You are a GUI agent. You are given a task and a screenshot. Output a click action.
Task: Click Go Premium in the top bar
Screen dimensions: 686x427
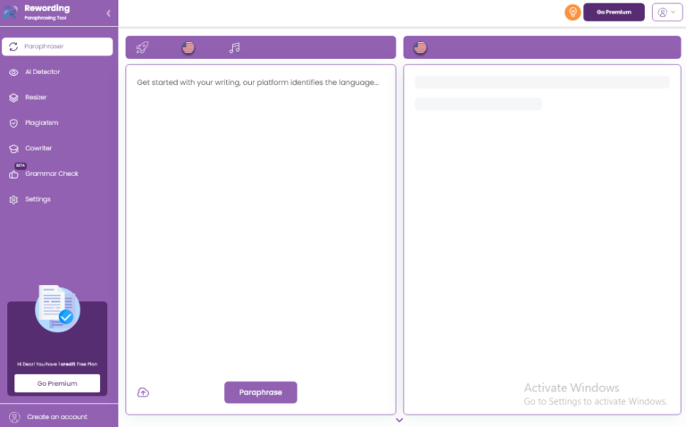(614, 13)
